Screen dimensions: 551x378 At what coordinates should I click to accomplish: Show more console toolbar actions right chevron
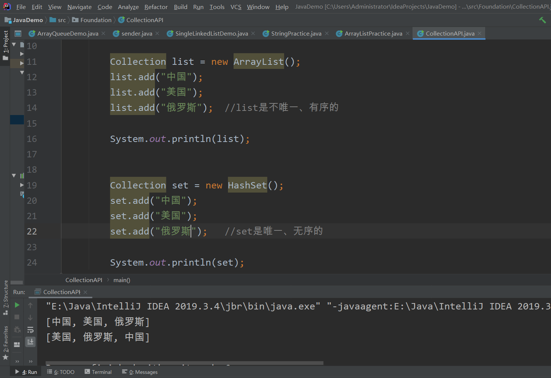[x=30, y=361]
